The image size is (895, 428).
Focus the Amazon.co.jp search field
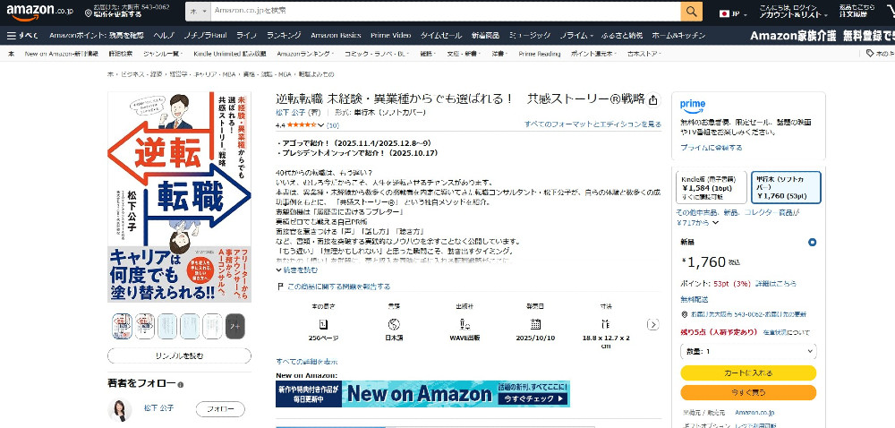click(446, 11)
